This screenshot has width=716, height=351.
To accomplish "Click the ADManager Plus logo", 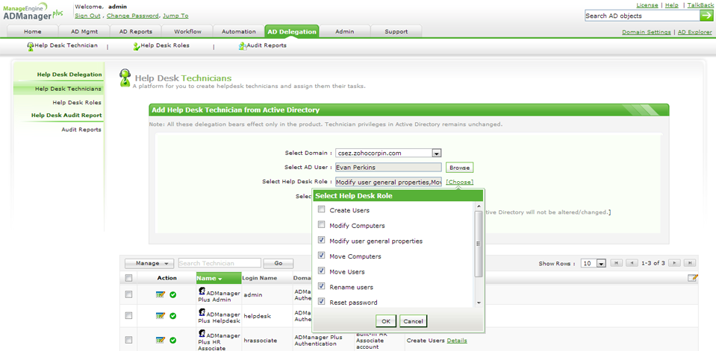I will (33, 11).
